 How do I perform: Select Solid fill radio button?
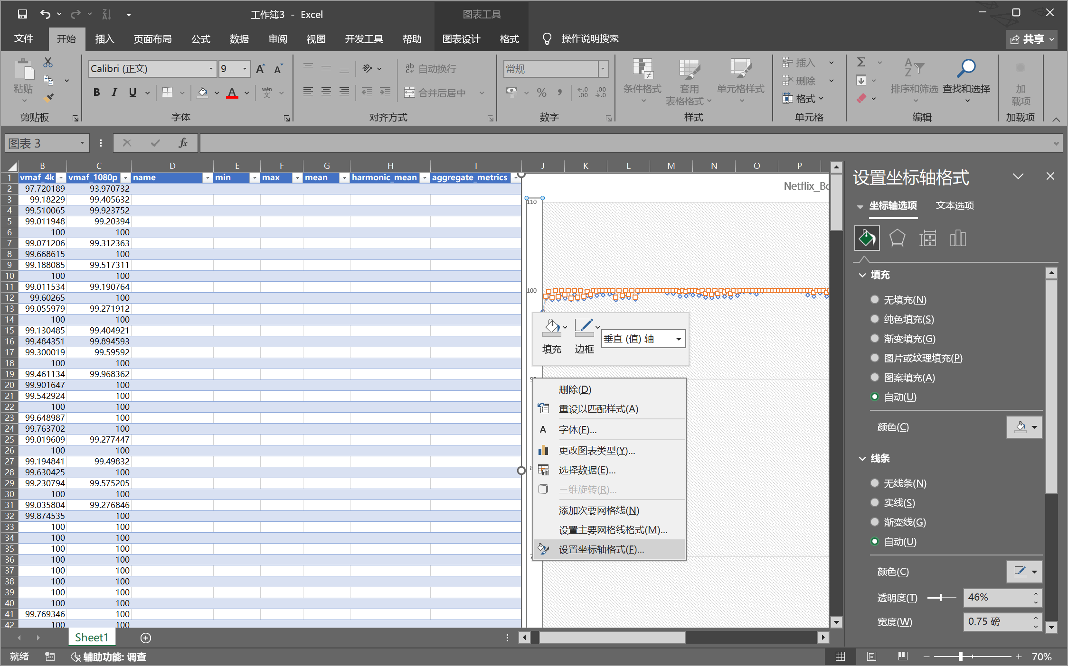(x=874, y=319)
